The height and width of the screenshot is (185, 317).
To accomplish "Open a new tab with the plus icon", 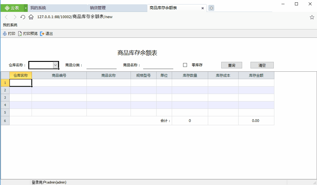I will (x=211, y=8).
